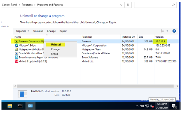The height and width of the screenshot is (113, 182).
Task: Click the 358 MB size cell
Action: (x=148, y=62)
